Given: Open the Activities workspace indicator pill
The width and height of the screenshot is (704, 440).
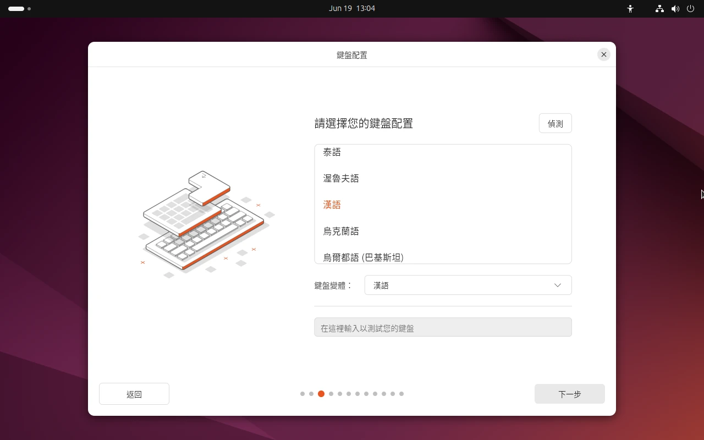Looking at the screenshot, I should click(19, 9).
